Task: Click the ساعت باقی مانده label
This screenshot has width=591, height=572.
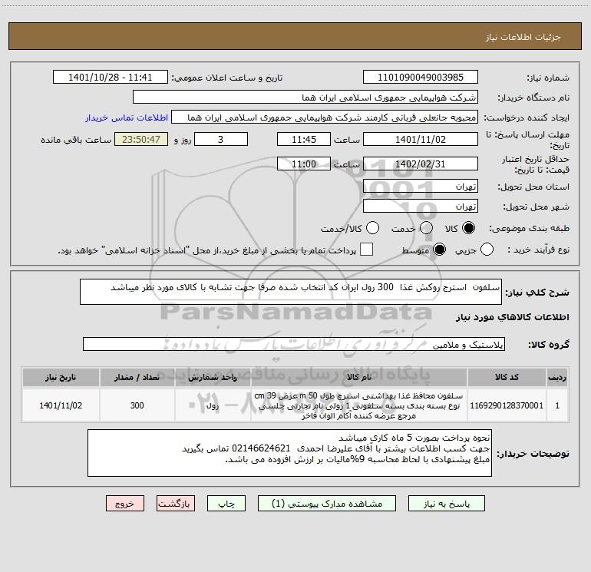Action: [76, 140]
